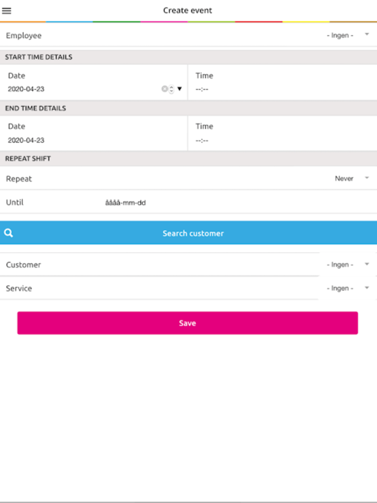This screenshot has width=377, height=503.
Task: Edit the end date 2020-04-23
Action: click(x=26, y=140)
